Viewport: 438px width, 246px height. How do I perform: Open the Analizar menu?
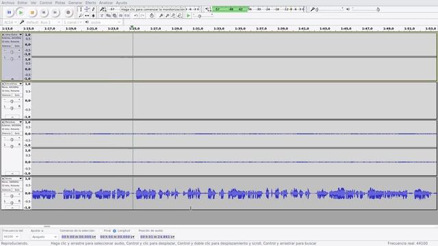coord(106,3)
